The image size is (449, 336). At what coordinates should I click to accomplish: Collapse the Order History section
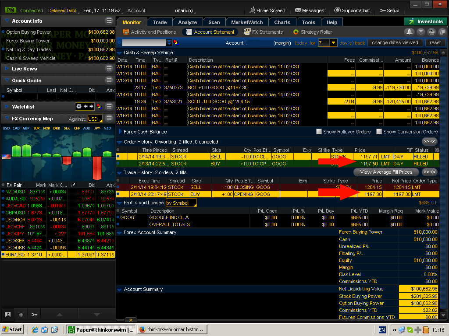tap(119, 142)
